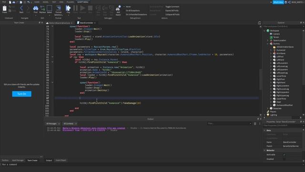Click the Paste clipboard icon
305x172 pixels.
pos(4,9)
